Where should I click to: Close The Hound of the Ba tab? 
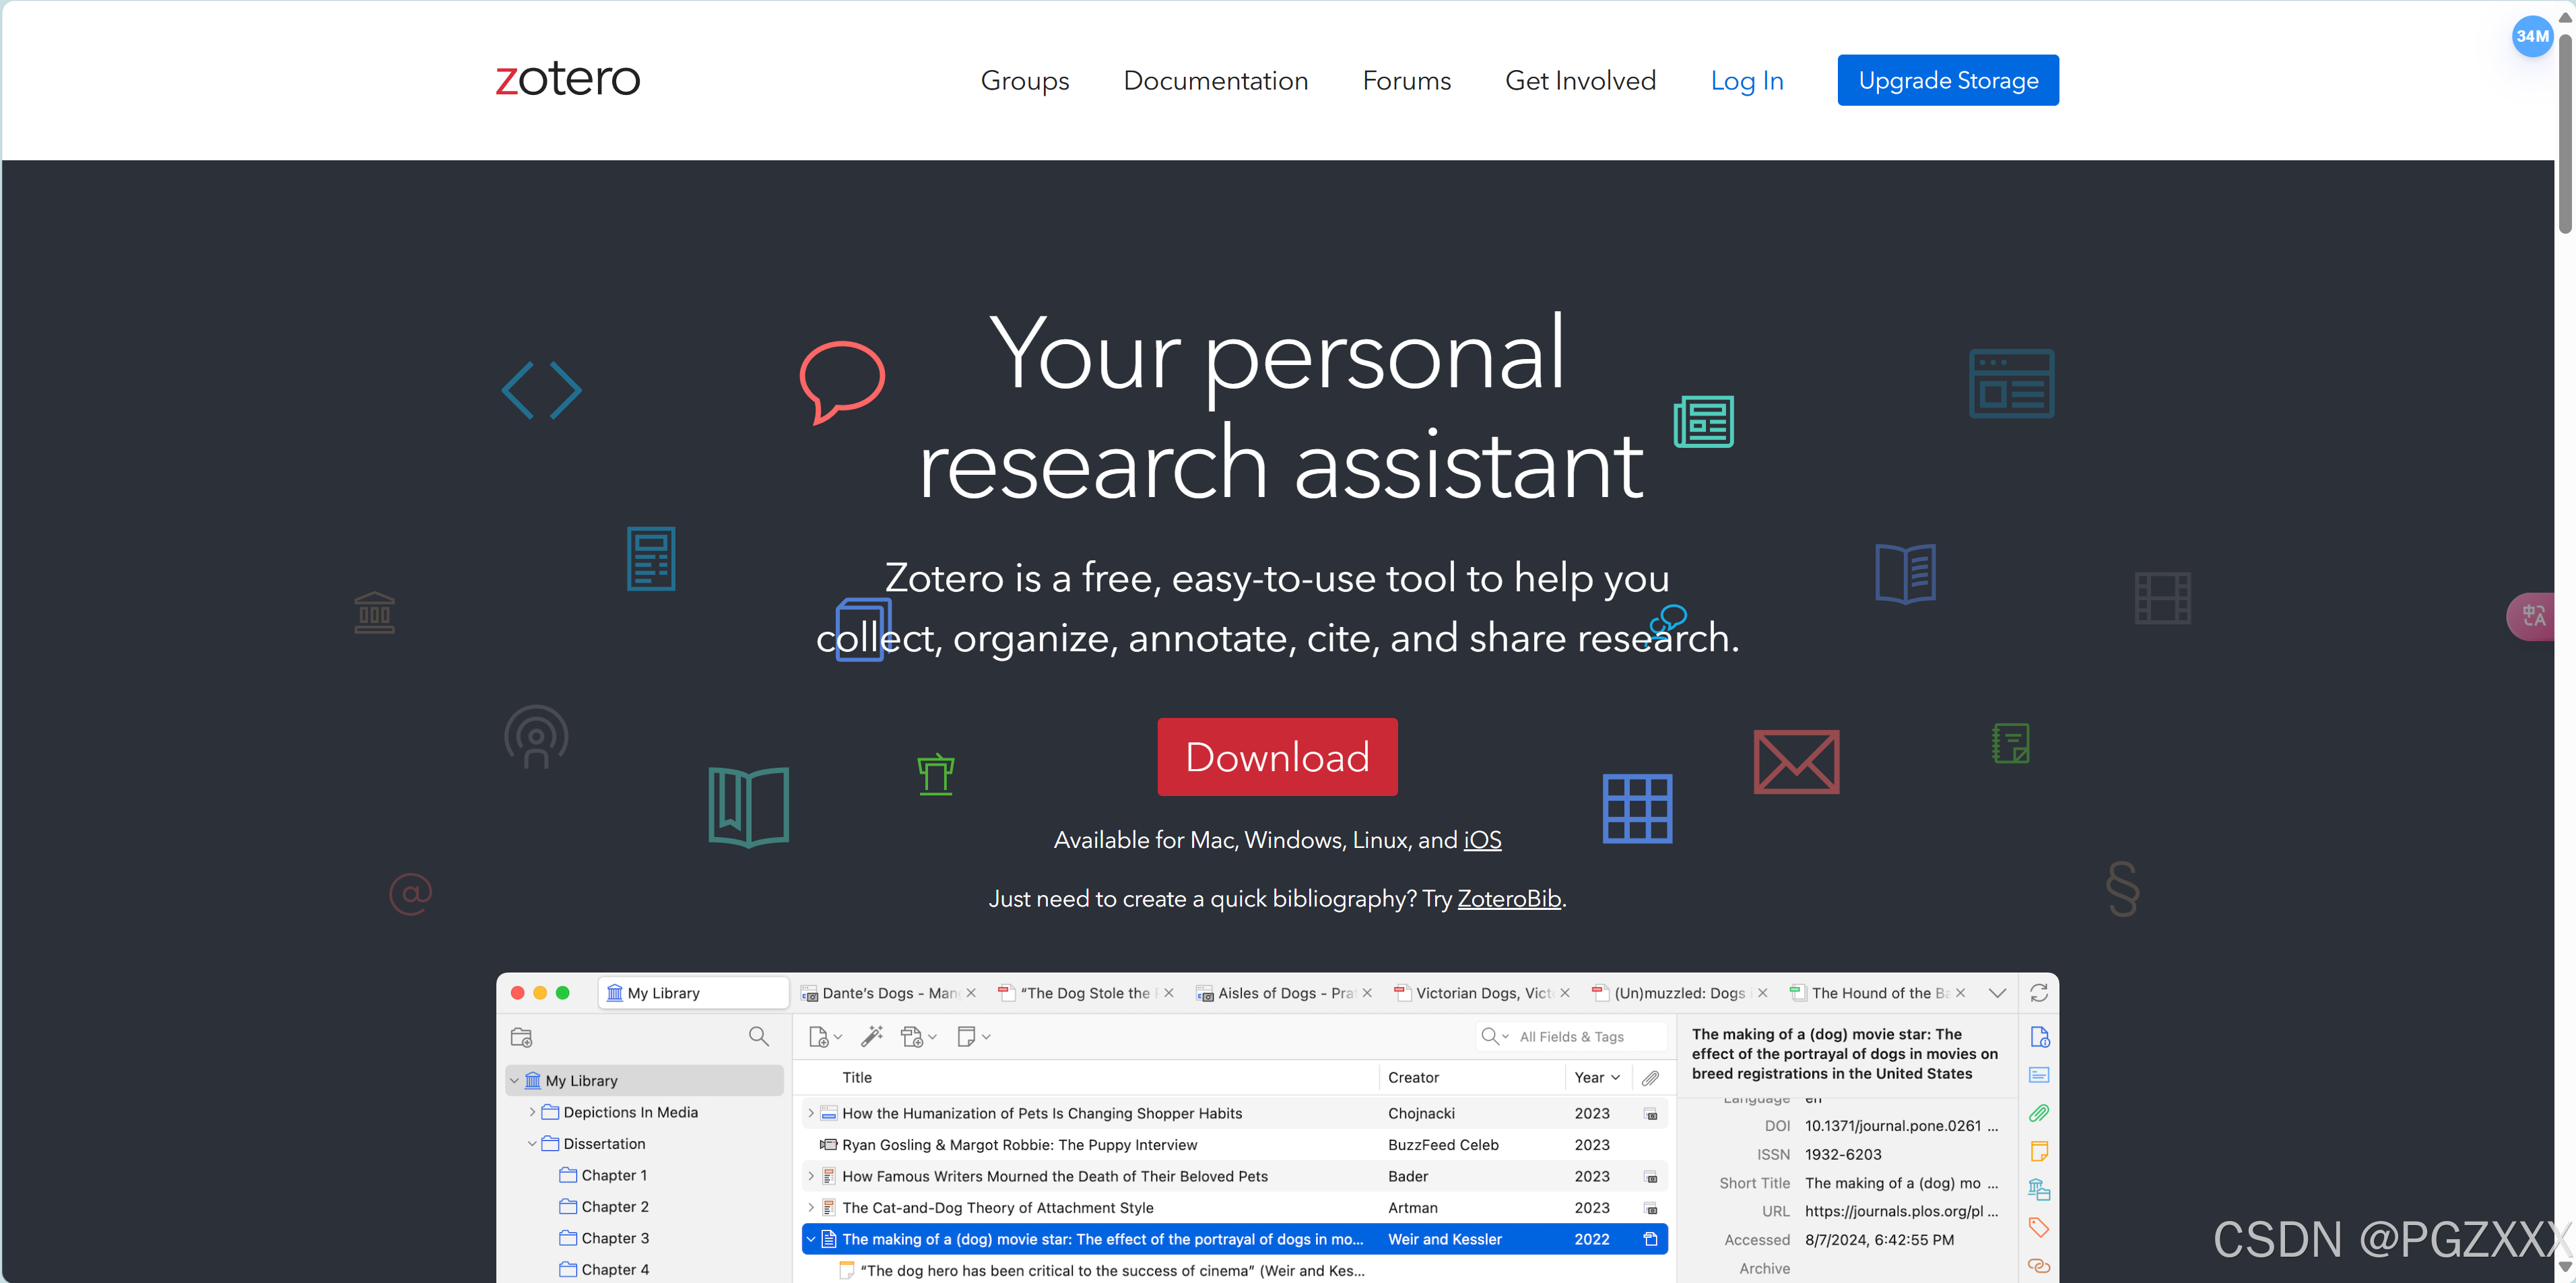(1961, 993)
